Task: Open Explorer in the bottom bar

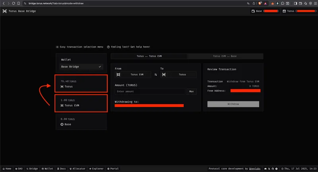Action: [96, 168]
